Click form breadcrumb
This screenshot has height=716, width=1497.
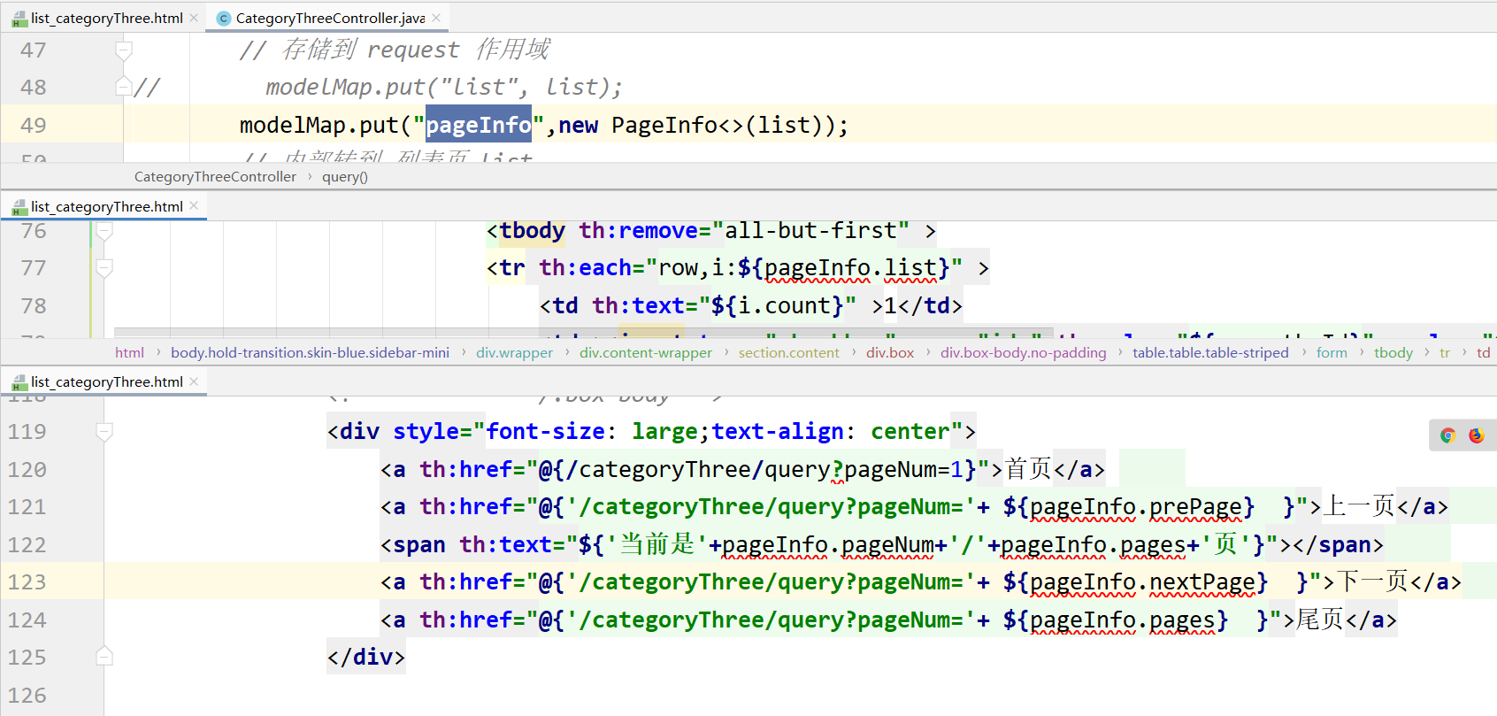(x=1332, y=352)
